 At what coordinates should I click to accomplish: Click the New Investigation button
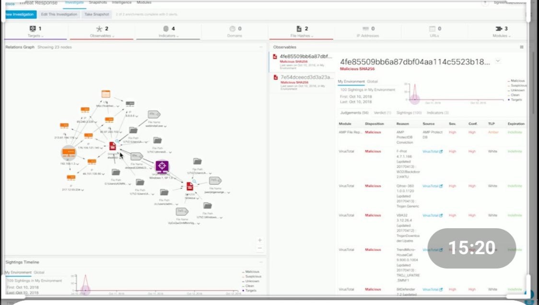(x=20, y=14)
